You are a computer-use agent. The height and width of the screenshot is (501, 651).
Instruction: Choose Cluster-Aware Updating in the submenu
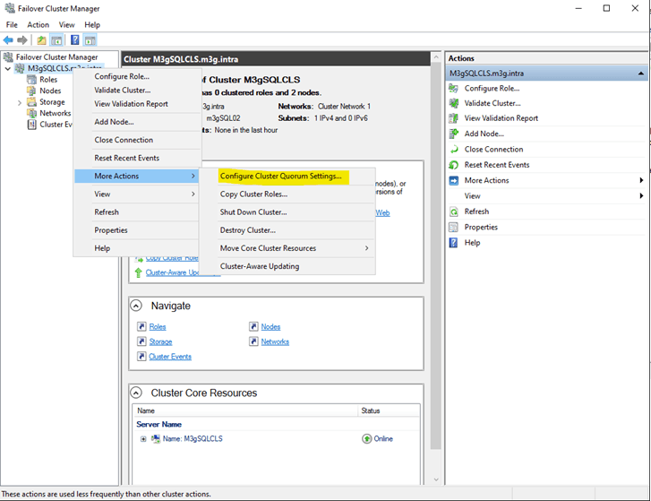pyautogui.click(x=287, y=266)
